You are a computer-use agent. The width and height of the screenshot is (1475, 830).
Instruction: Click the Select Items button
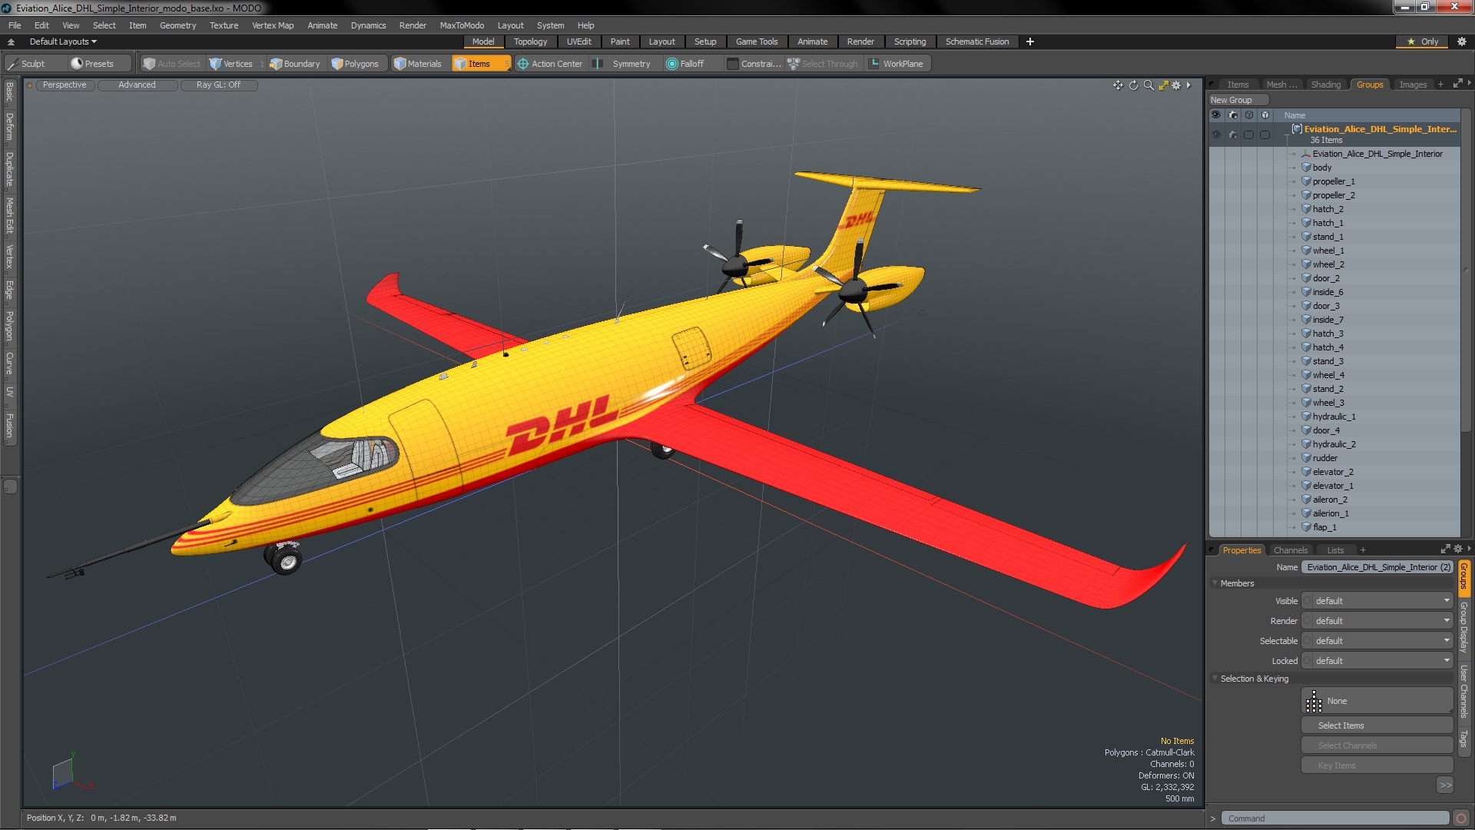point(1377,725)
